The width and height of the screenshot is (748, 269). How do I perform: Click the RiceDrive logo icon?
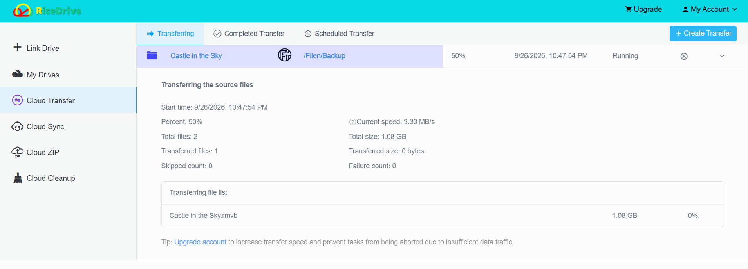(x=22, y=11)
